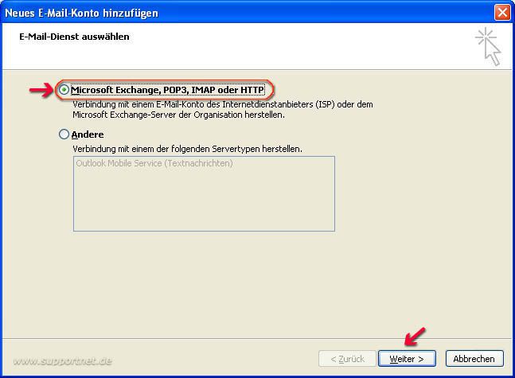
Task: Close the Neues E-Mail-Konto hinzufügen dialog
Action: [502, 13]
